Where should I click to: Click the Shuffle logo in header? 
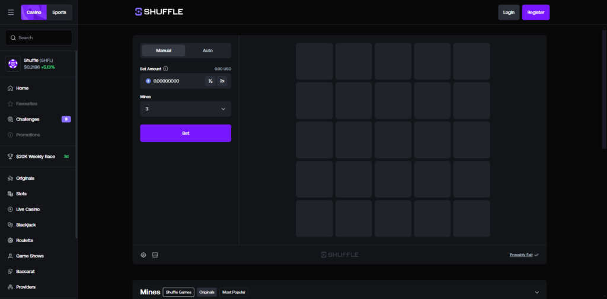click(x=159, y=12)
